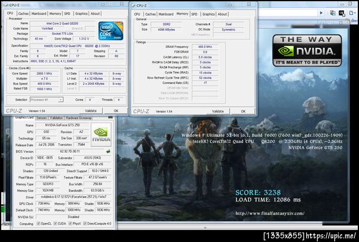
Task: Toggle the DirectCompute 4.0 checkbox
Action: pyautogui.click(x=85, y=223)
